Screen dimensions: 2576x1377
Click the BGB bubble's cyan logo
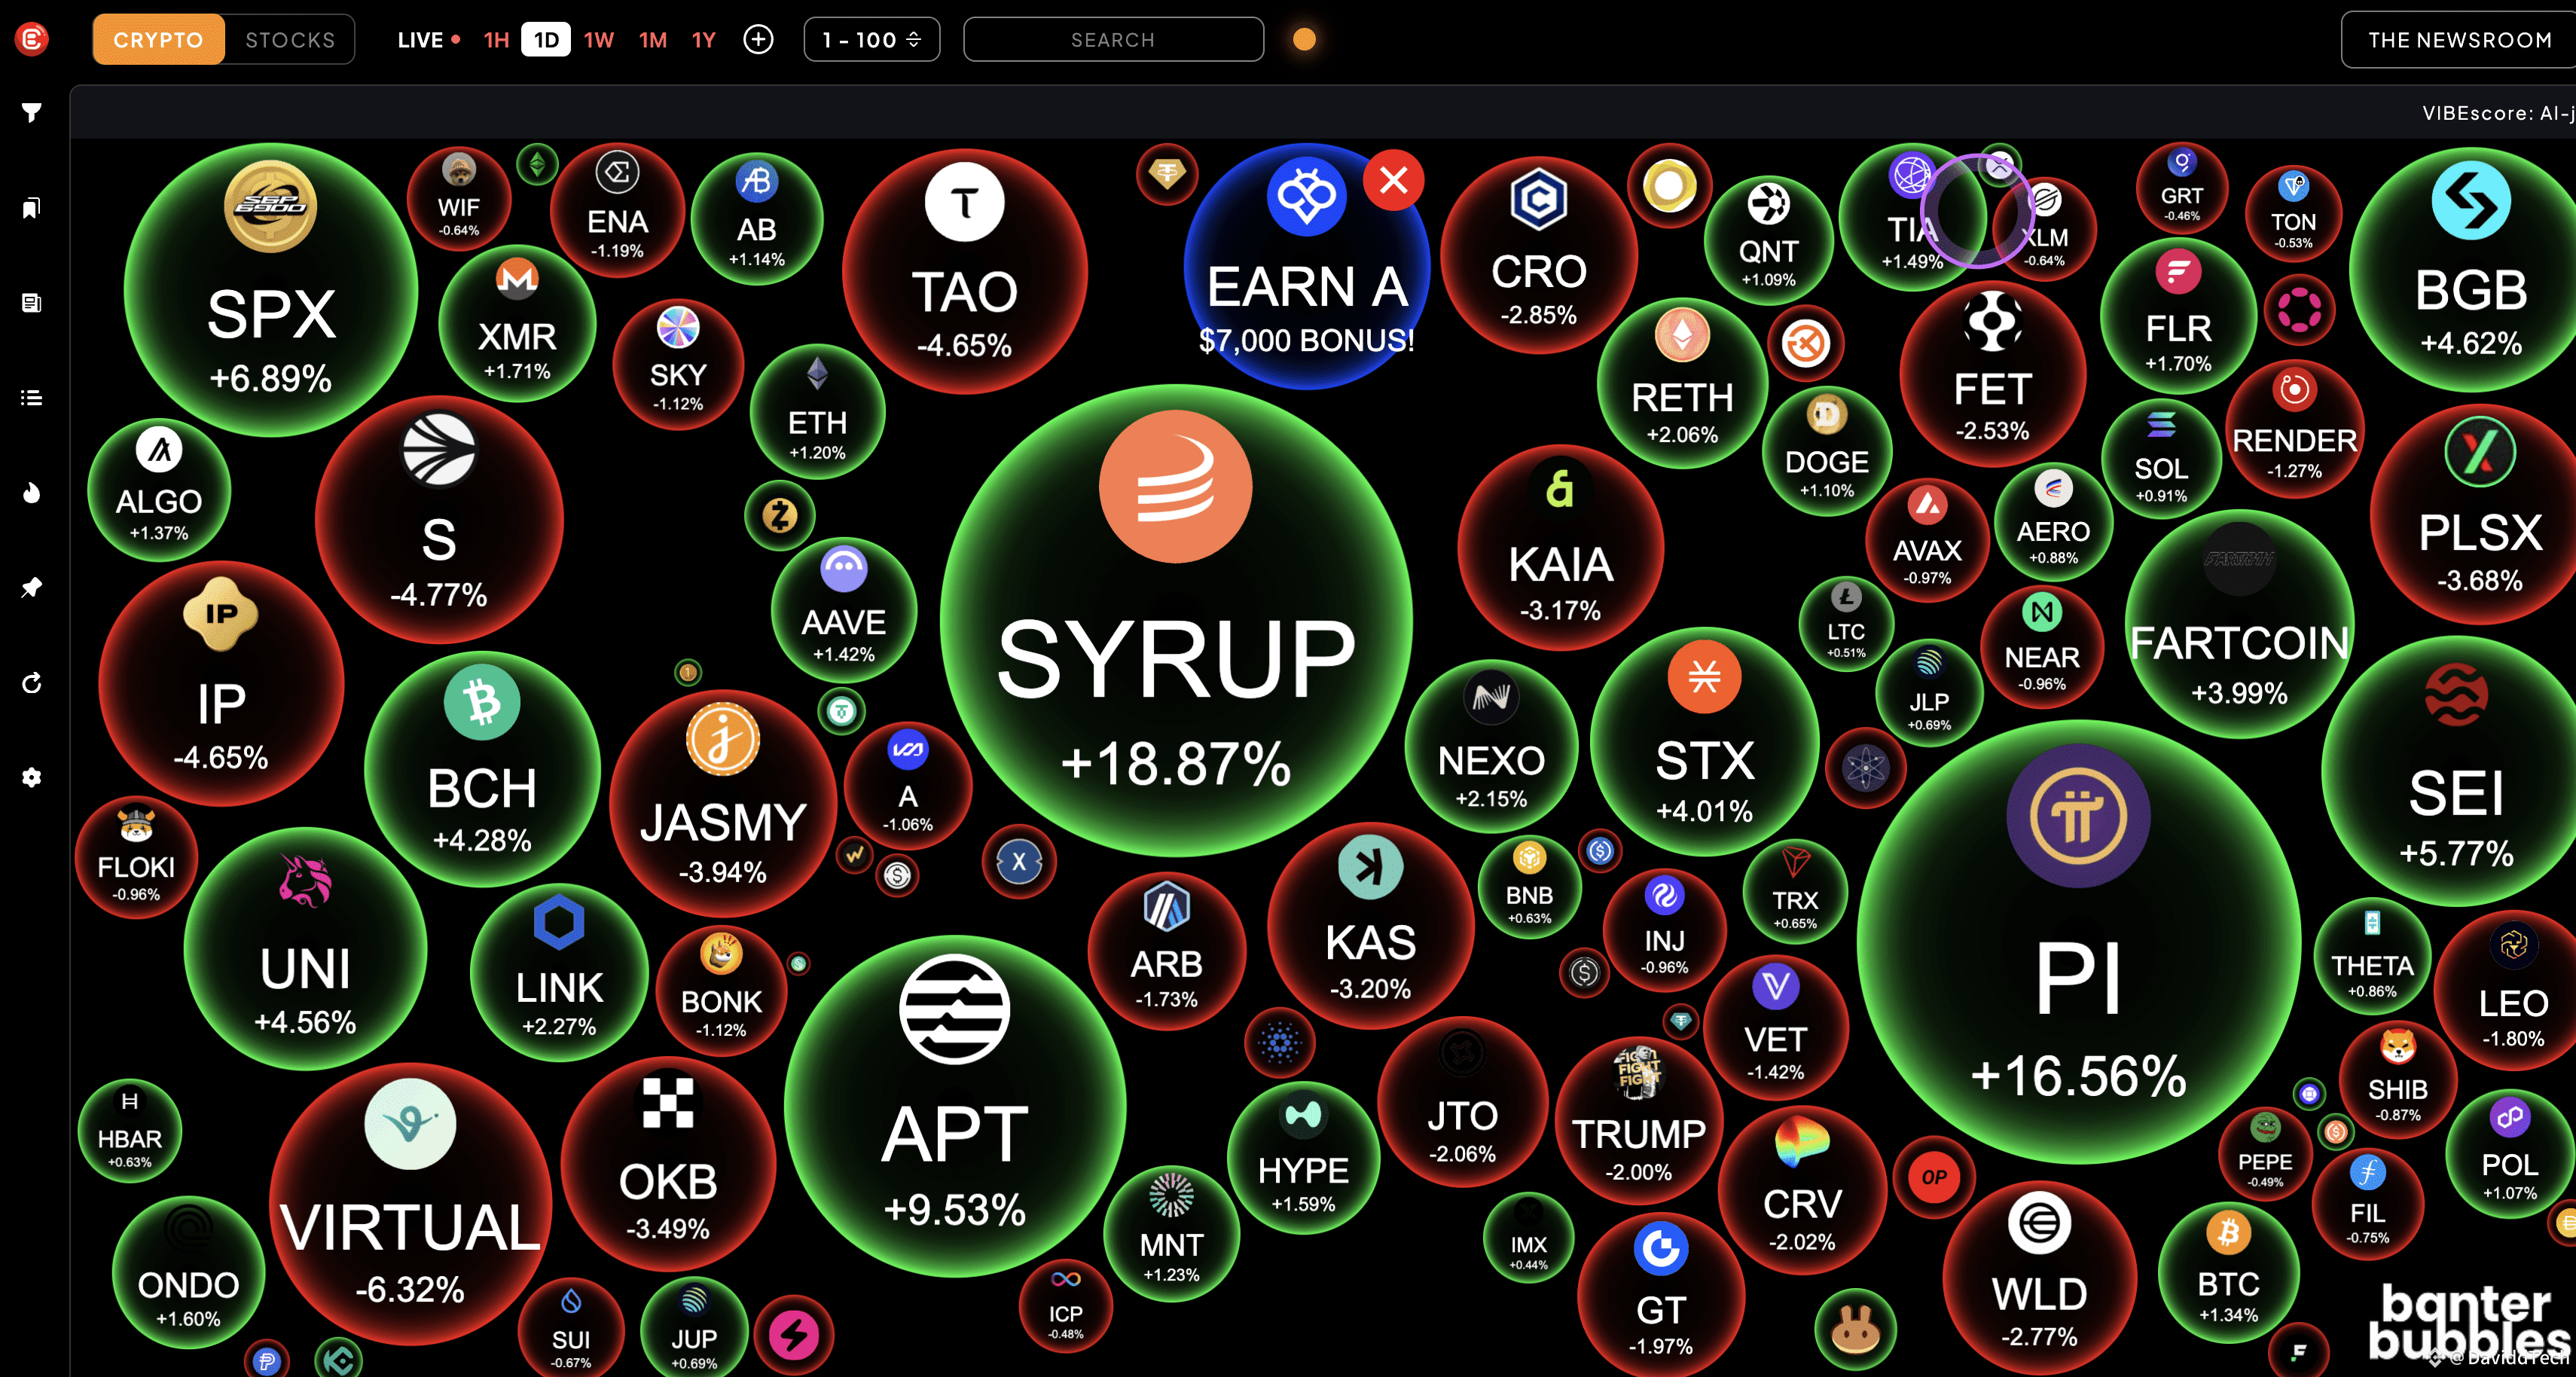pos(2471,201)
